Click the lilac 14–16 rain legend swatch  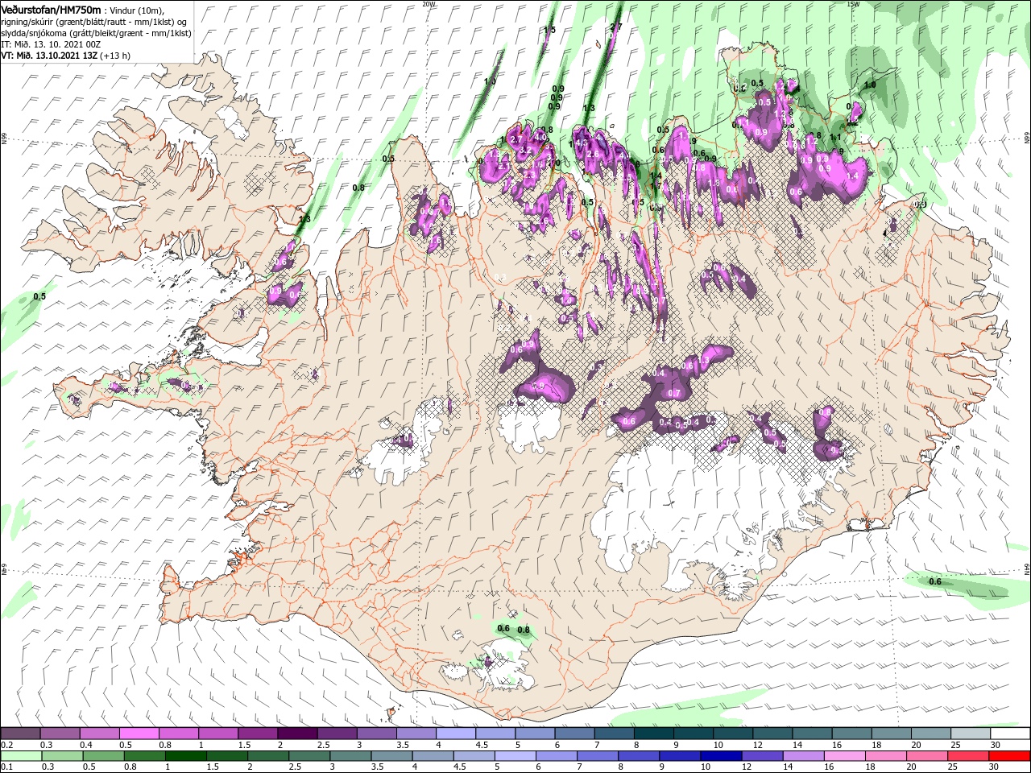(803, 756)
